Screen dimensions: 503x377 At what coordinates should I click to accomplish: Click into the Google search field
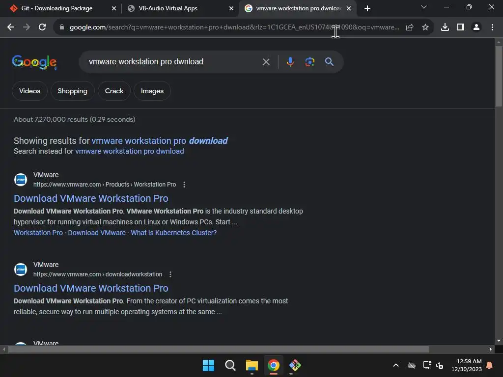(173, 61)
